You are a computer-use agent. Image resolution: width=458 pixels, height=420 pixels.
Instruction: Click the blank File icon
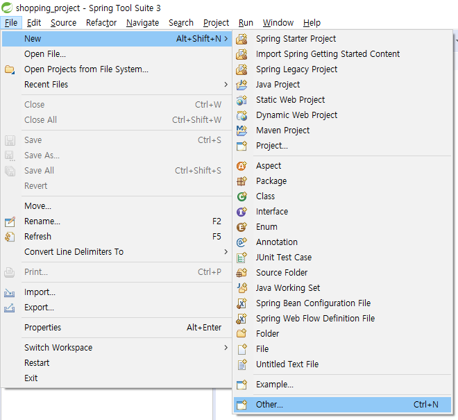pyautogui.click(x=241, y=349)
